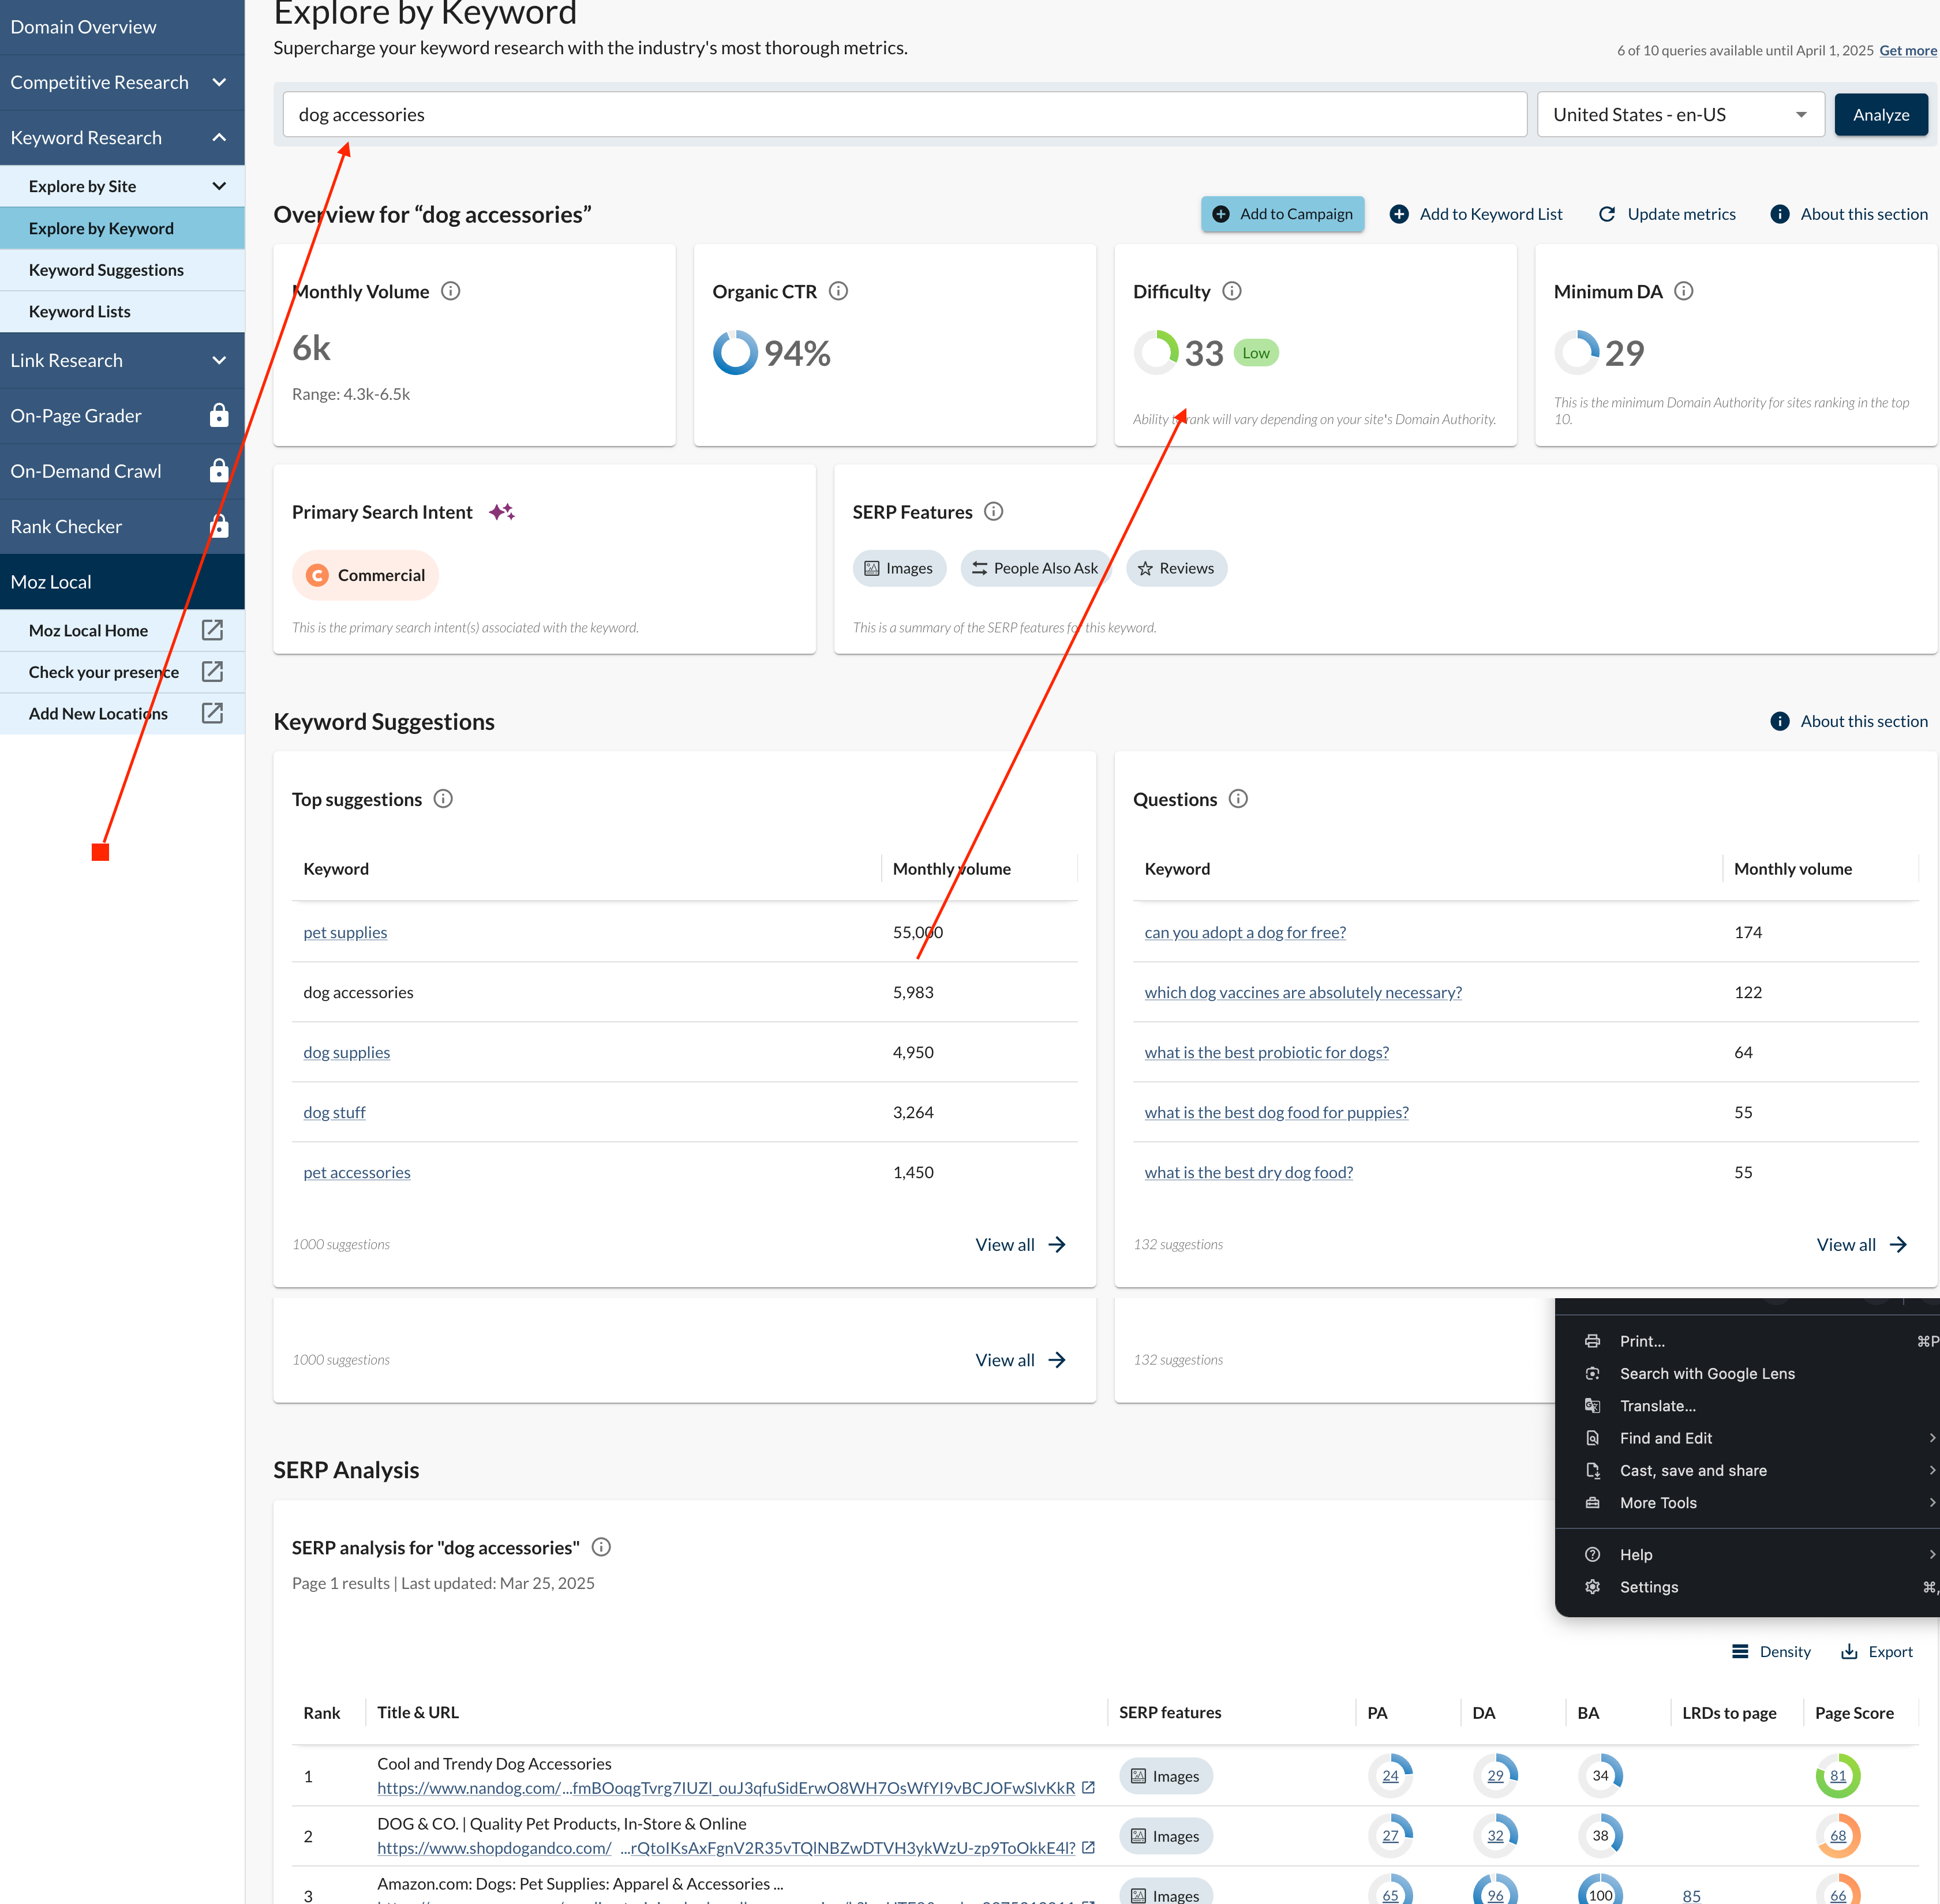Click the DA value 29 for nandog result
This screenshot has height=1904, width=1940.
click(x=1495, y=1776)
